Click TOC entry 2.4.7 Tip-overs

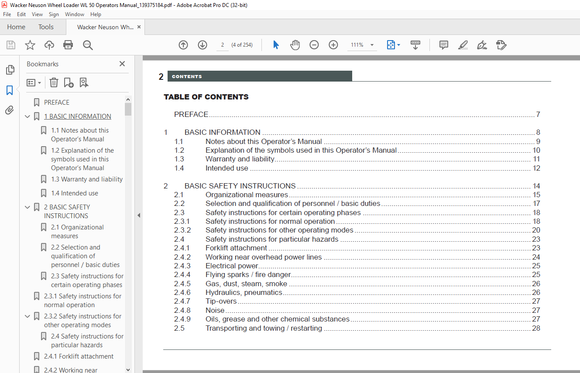point(357,301)
